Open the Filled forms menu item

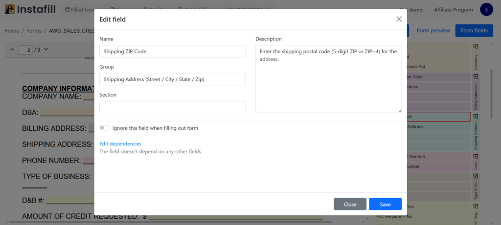(81, 9)
